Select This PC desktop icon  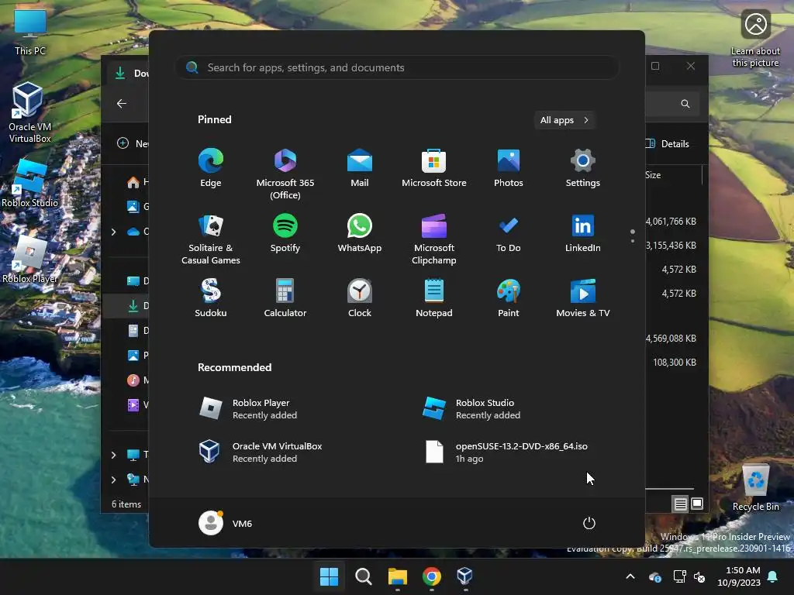point(30,32)
